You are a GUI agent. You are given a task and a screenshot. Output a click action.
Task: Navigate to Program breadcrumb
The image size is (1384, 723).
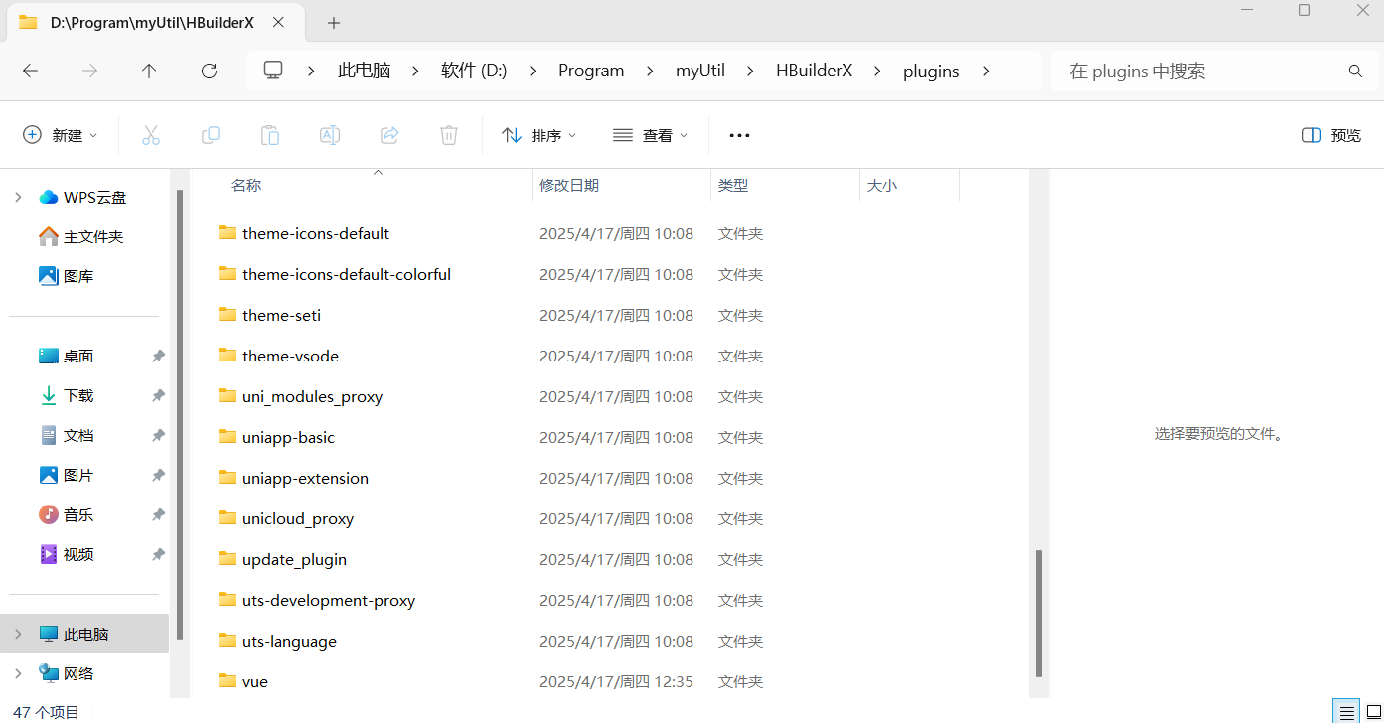[x=591, y=71]
